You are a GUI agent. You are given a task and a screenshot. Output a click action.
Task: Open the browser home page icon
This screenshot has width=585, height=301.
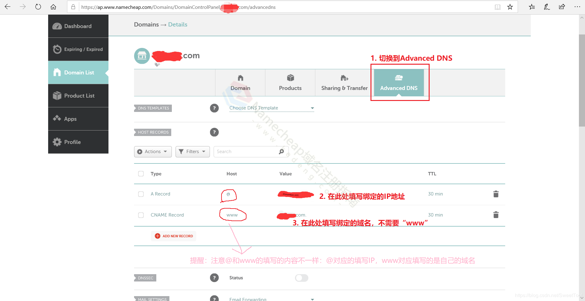(53, 7)
